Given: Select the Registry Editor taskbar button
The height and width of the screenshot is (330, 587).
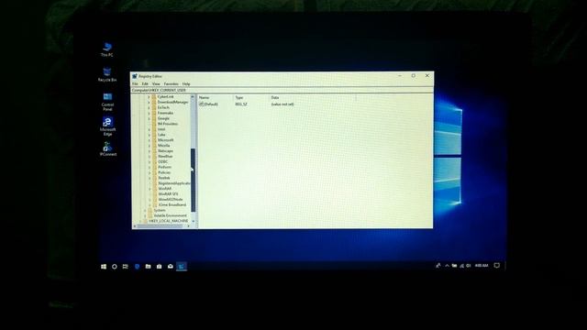Looking at the screenshot, I should pyautogui.click(x=182, y=267).
